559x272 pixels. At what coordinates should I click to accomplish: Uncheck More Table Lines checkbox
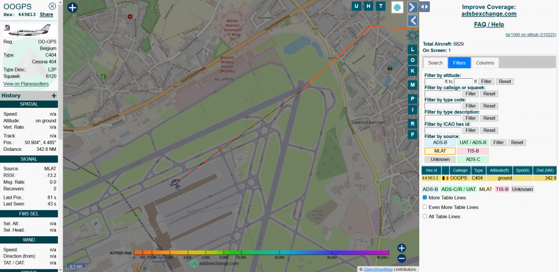pos(425,197)
